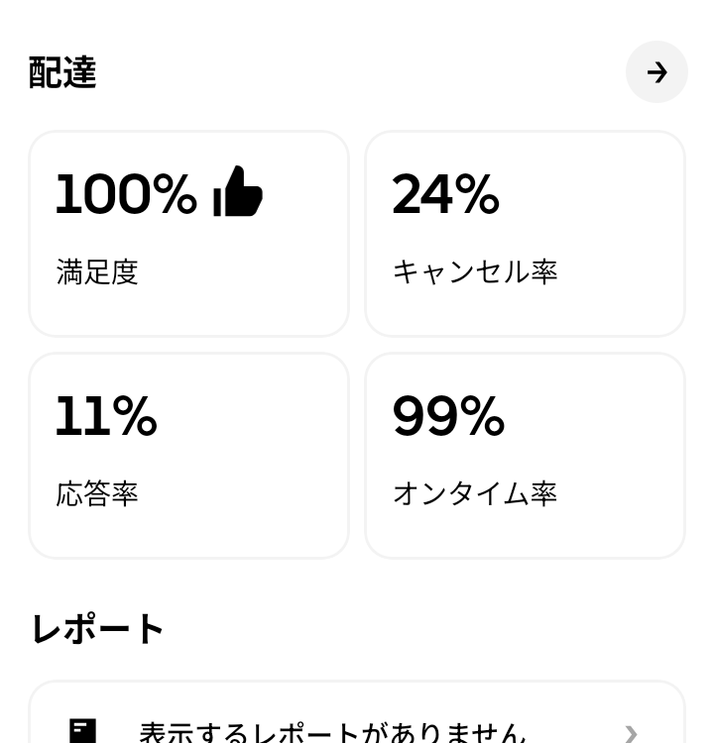Screen dimensions: 714x743
Task: Select the 100% satisfaction value
Action: [126, 194]
